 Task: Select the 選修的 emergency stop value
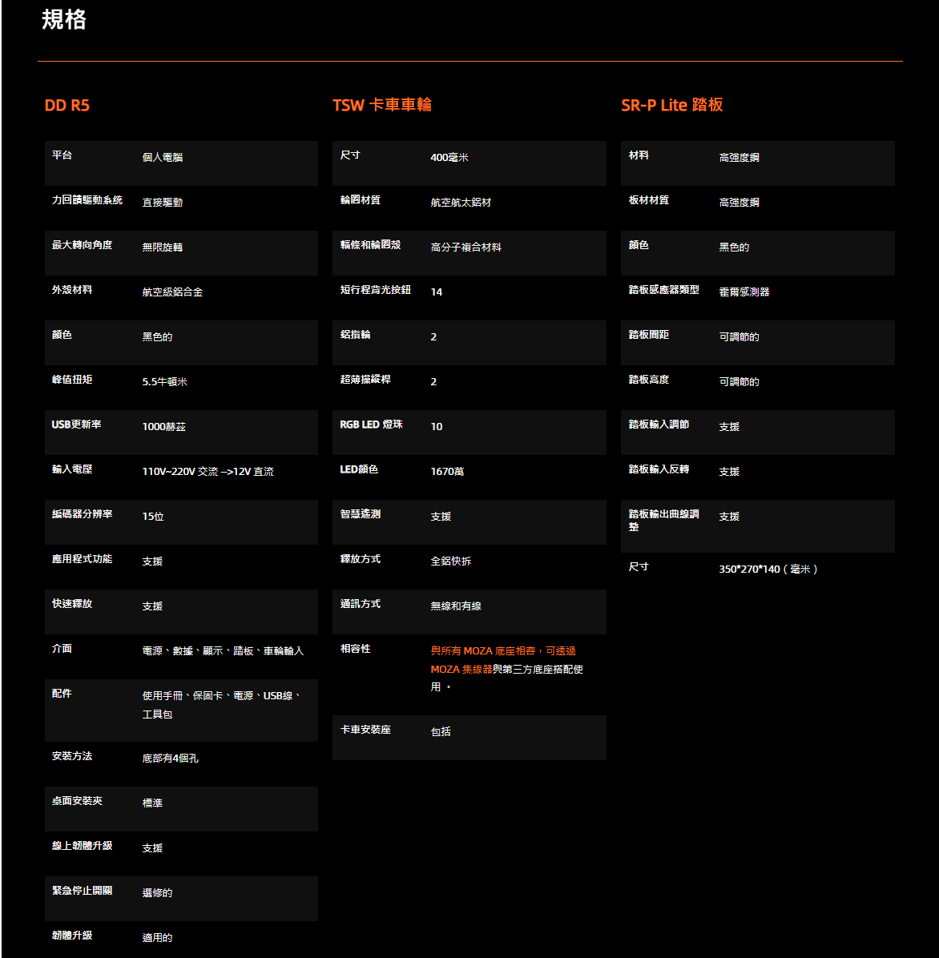(158, 892)
